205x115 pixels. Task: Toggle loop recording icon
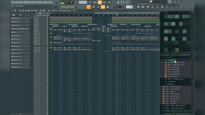[x=109, y=2]
